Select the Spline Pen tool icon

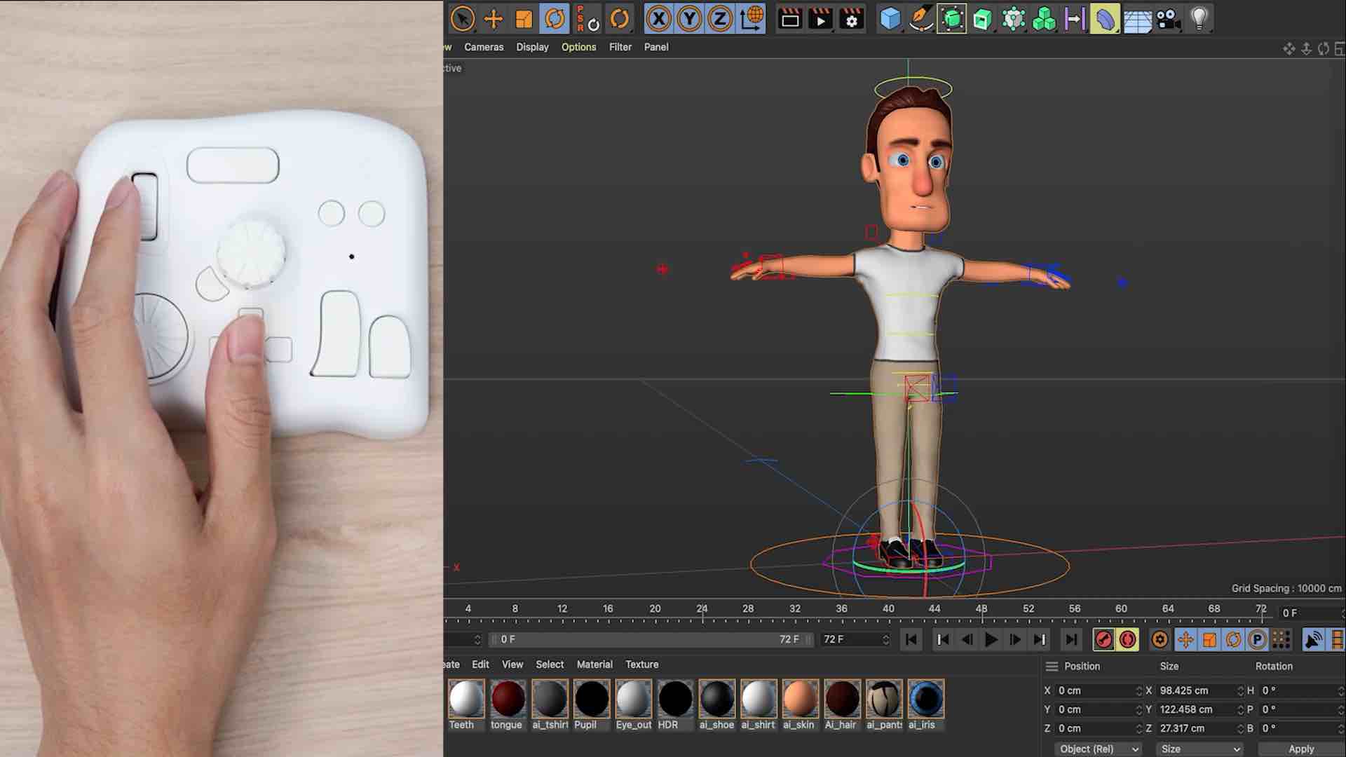click(921, 19)
